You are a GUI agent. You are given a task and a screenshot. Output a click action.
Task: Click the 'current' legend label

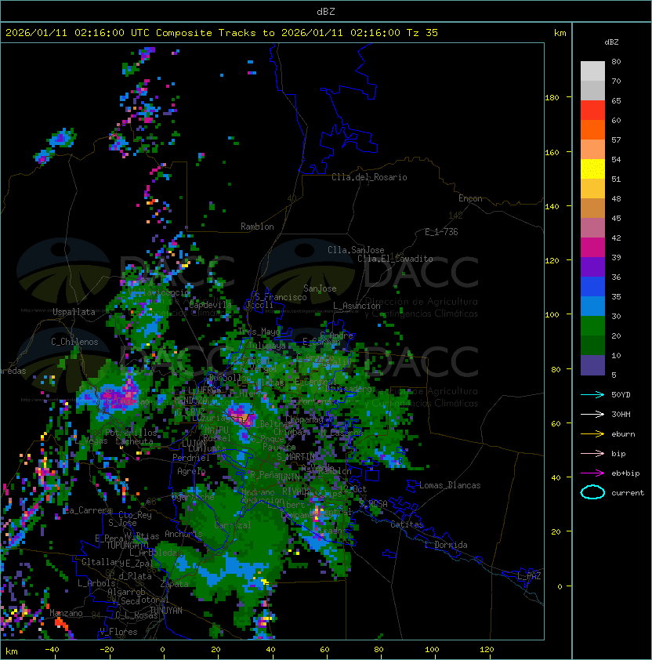pos(628,493)
